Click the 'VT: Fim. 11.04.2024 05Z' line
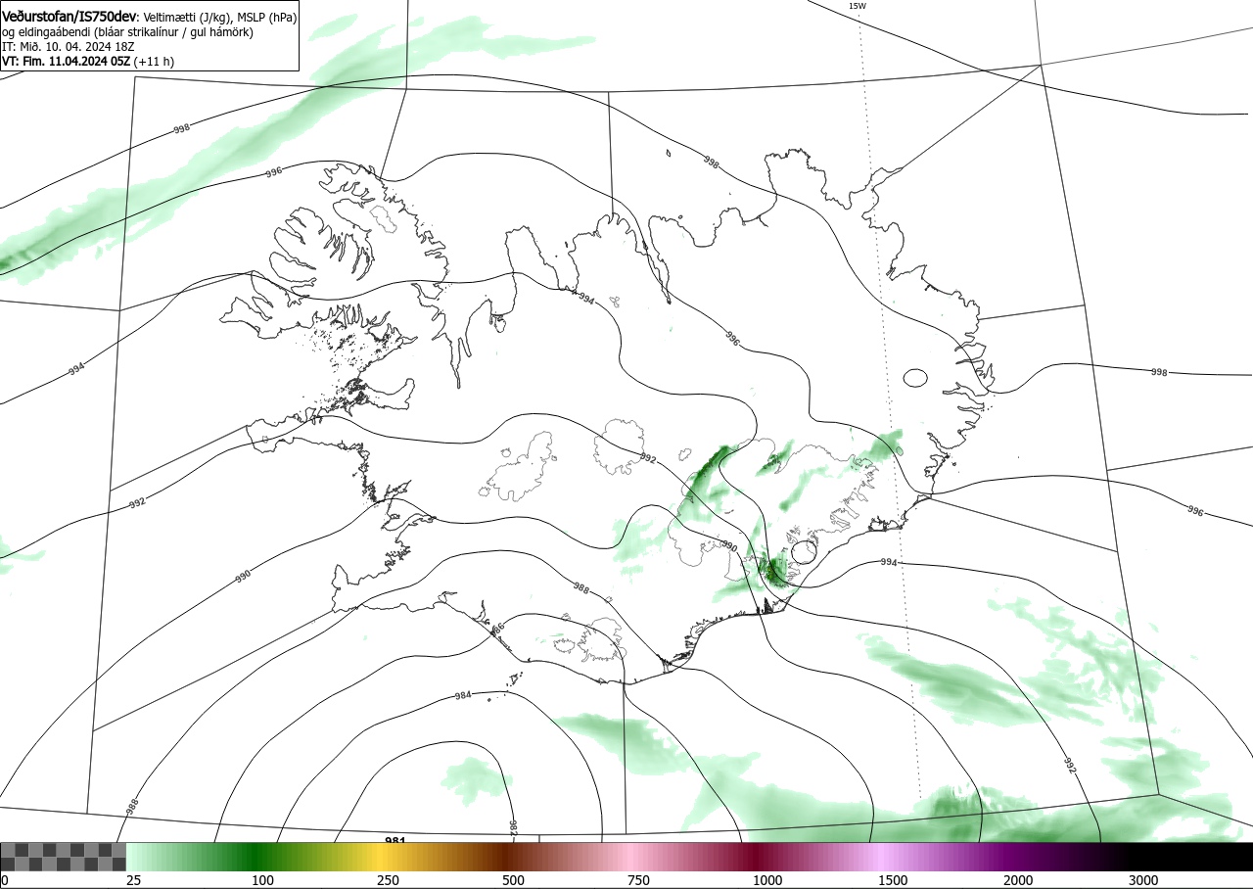 (x=88, y=61)
